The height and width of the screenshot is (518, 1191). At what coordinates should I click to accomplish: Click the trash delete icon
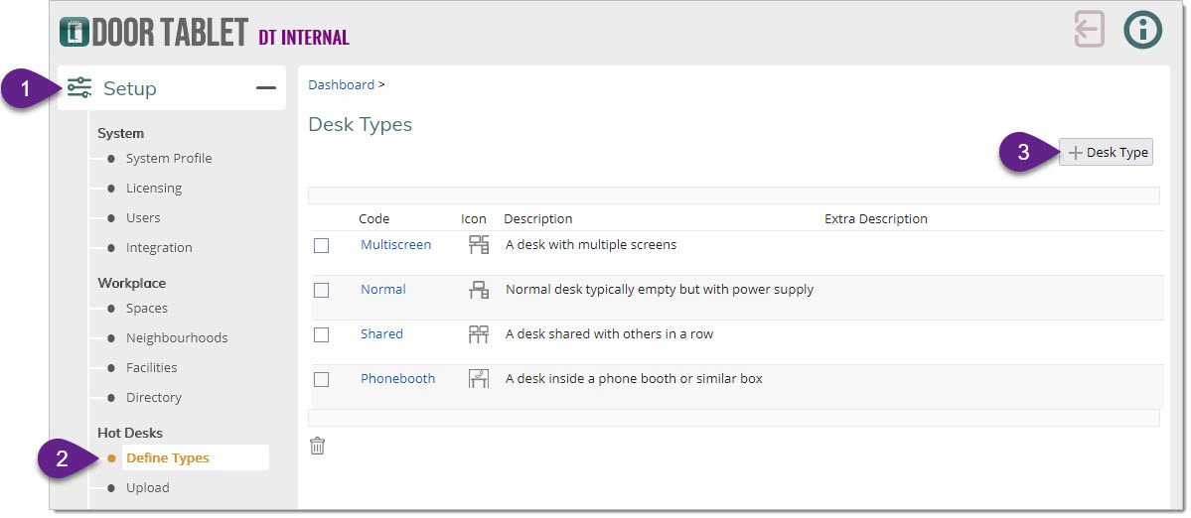(x=318, y=447)
